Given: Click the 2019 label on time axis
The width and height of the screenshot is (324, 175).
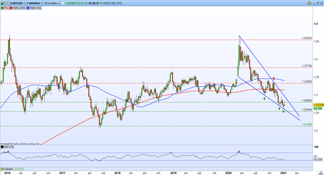Looking at the screenshot, I should click(x=173, y=173).
